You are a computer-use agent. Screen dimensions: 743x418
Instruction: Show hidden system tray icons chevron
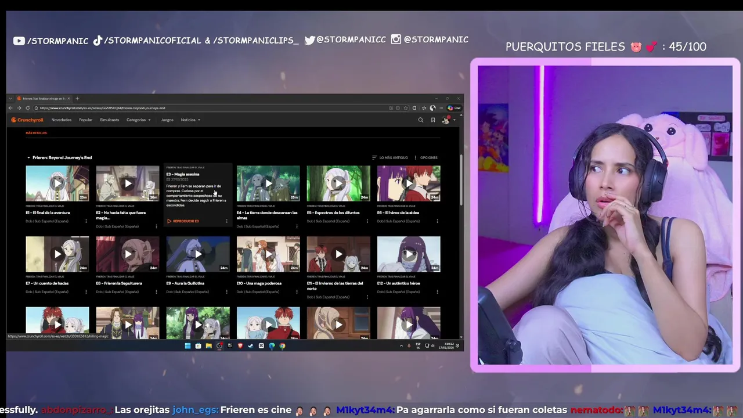[401, 346]
